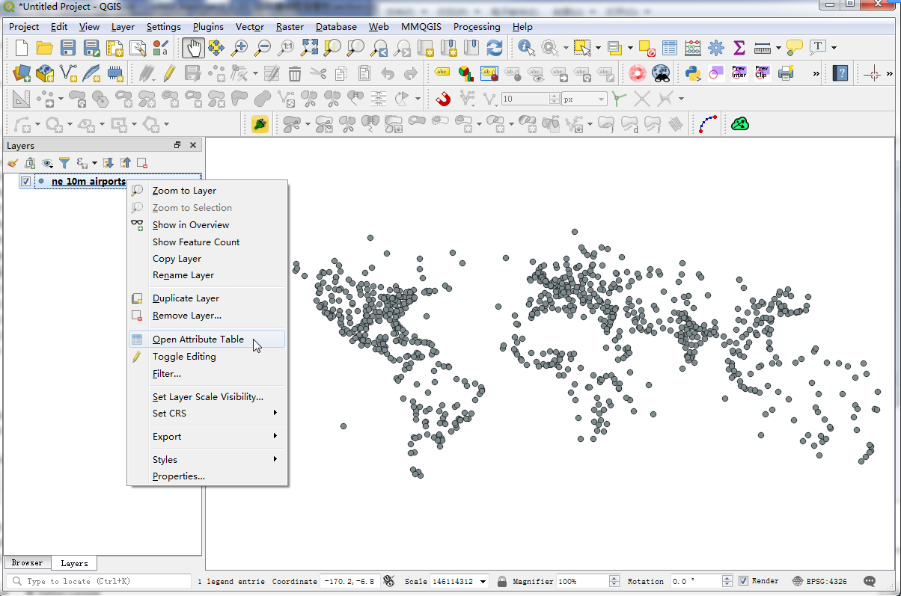This screenshot has width=901, height=596.
Task: Remove layer via Layers panel icon
Action: coord(142,163)
